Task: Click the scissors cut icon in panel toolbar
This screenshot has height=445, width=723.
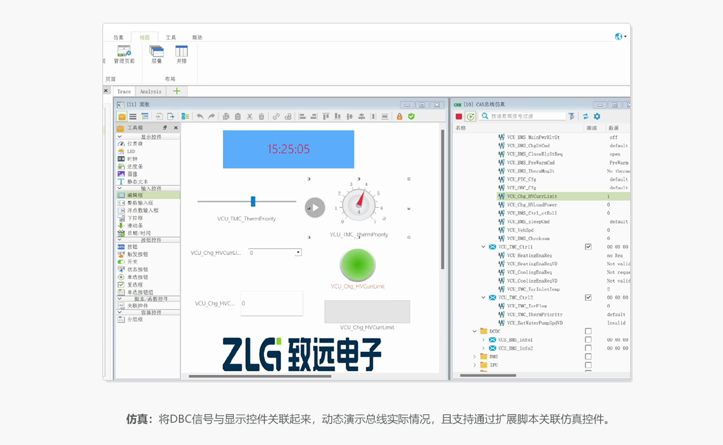Action: 249,117
